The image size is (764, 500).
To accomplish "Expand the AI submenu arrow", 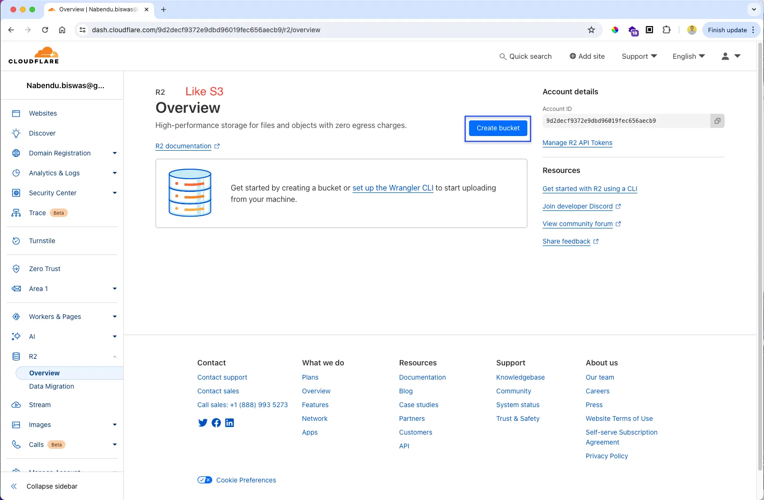I will [115, 336].
